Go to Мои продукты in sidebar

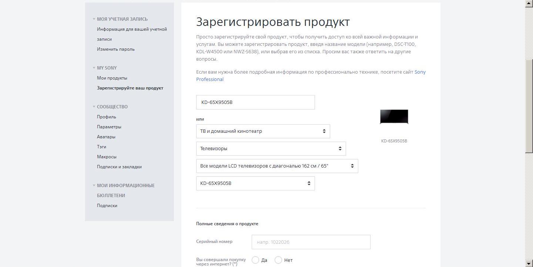point(112,78)
